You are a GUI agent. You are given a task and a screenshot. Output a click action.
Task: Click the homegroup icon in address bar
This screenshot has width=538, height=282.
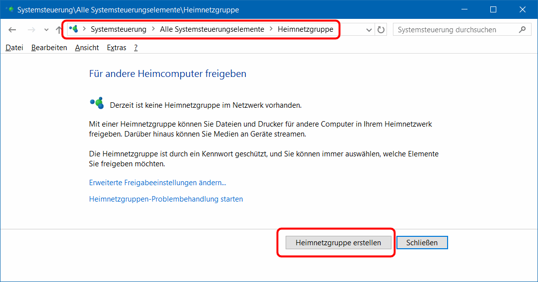pyautogui.click(x=74, y=29)
